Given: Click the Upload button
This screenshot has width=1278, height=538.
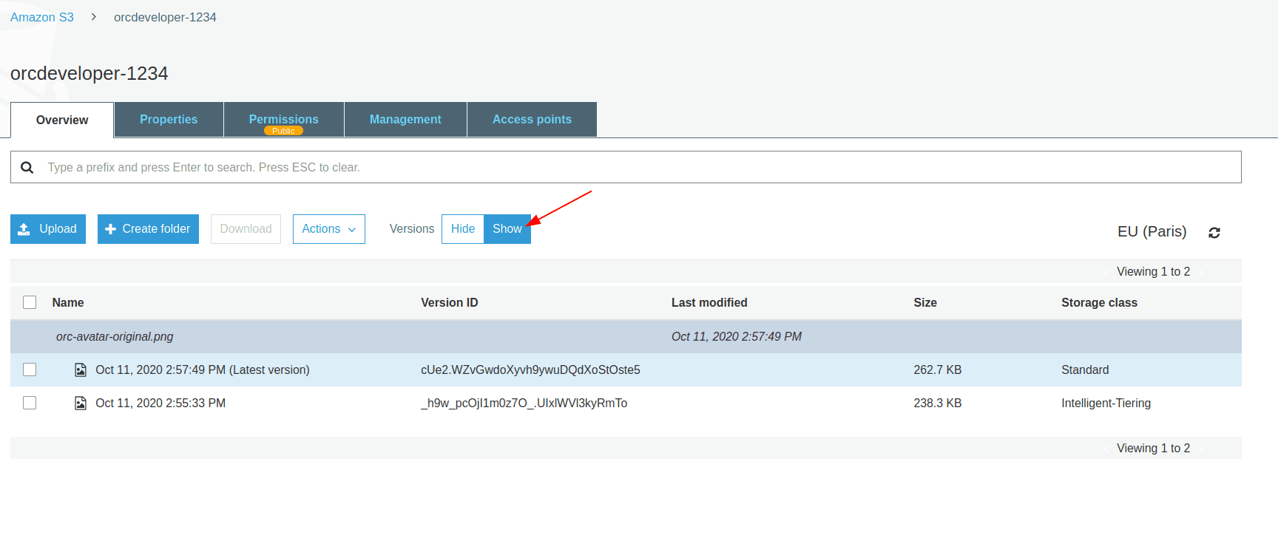Looking at the screenshot, I should (48, 229).
